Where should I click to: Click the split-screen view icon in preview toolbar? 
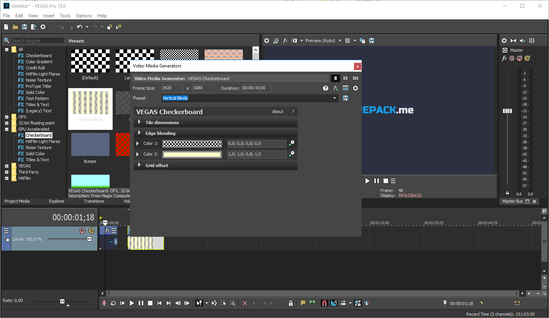[x=294, y=41]
